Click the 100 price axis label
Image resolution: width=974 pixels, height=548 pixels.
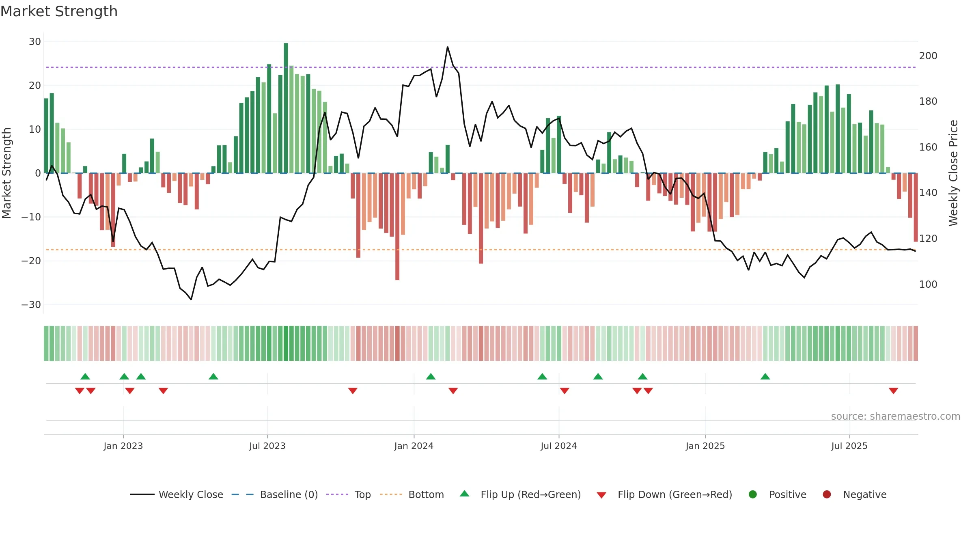(x=928, y=284)
